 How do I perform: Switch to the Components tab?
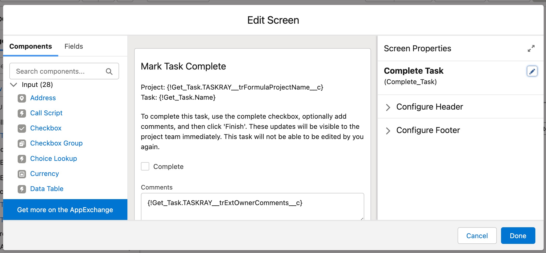pyautogui.click(x=30, y=46)
